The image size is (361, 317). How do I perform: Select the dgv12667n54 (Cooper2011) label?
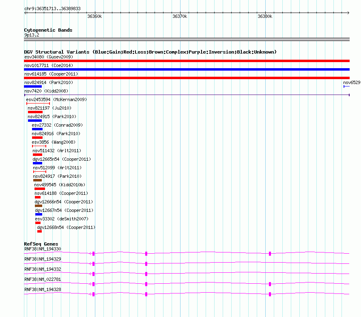(64, 210)
